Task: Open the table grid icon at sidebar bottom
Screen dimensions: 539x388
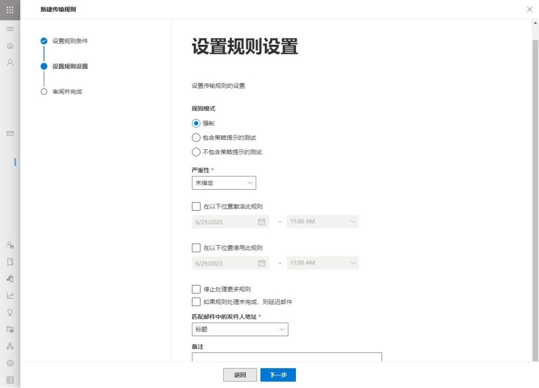Action: tap(10, 380)
